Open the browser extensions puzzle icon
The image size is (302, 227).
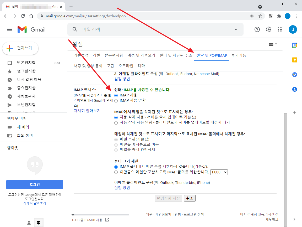[279, 16]
